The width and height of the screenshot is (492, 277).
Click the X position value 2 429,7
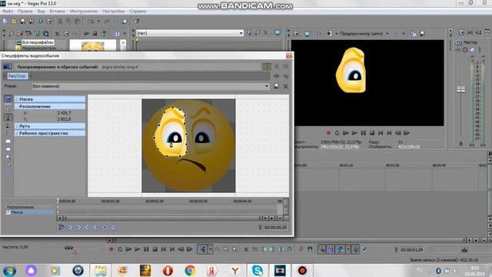point(64,113)
